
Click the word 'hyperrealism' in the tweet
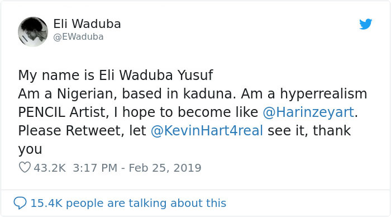pyautogui.click(x=323, y=95)
